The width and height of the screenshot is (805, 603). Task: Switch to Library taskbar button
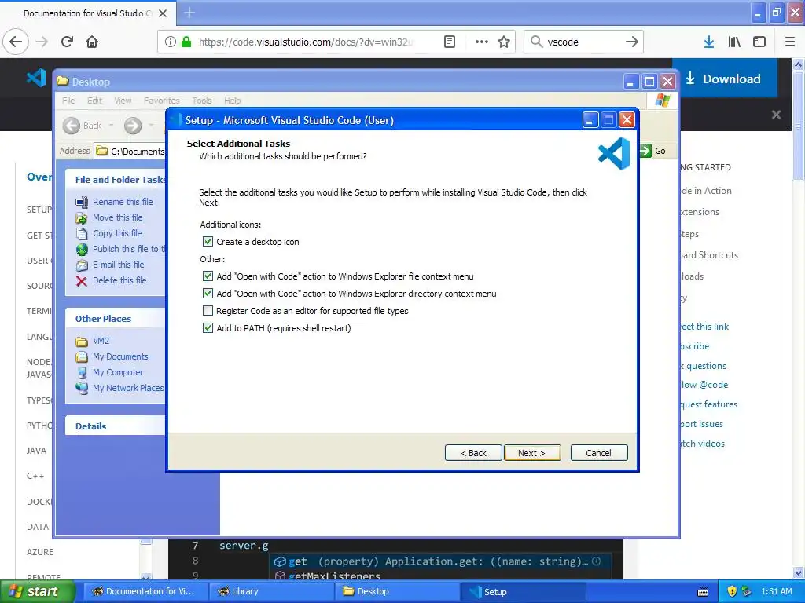coord(271,592)
